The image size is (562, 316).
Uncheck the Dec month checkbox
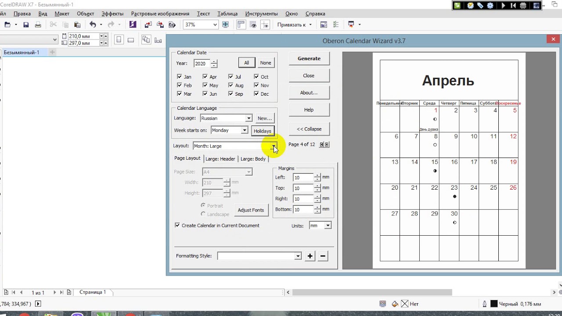[256, 93]
